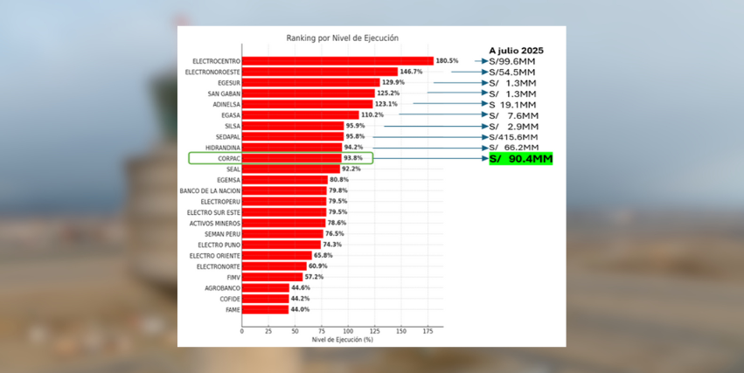Screen dimensions: 744x373
Task: Select the 76.5% value
Action: coord(335,233)
